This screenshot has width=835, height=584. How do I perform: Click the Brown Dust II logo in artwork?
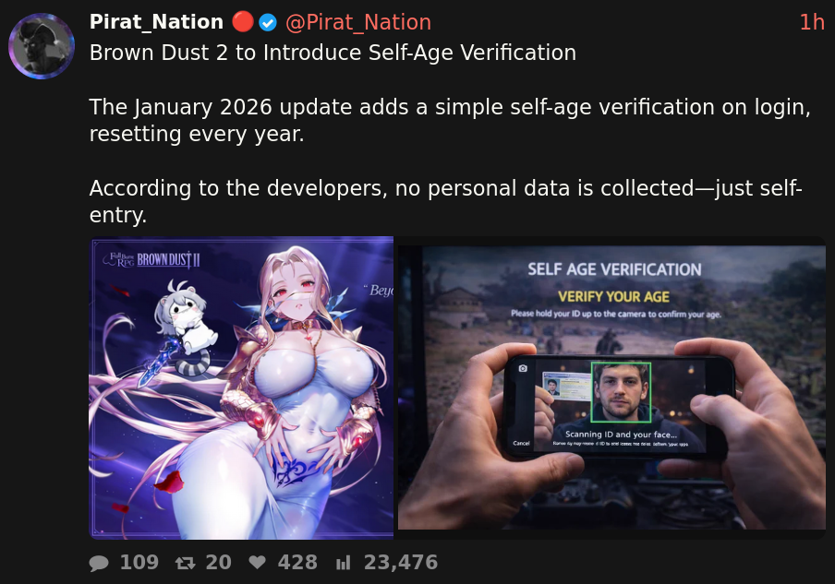pos(151,259)
